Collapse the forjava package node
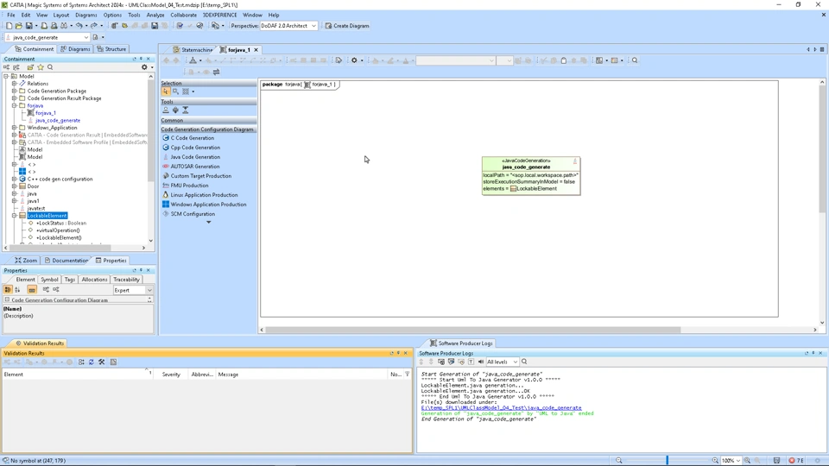The width and height of the screenshot is (829, 466). (15, 105)
